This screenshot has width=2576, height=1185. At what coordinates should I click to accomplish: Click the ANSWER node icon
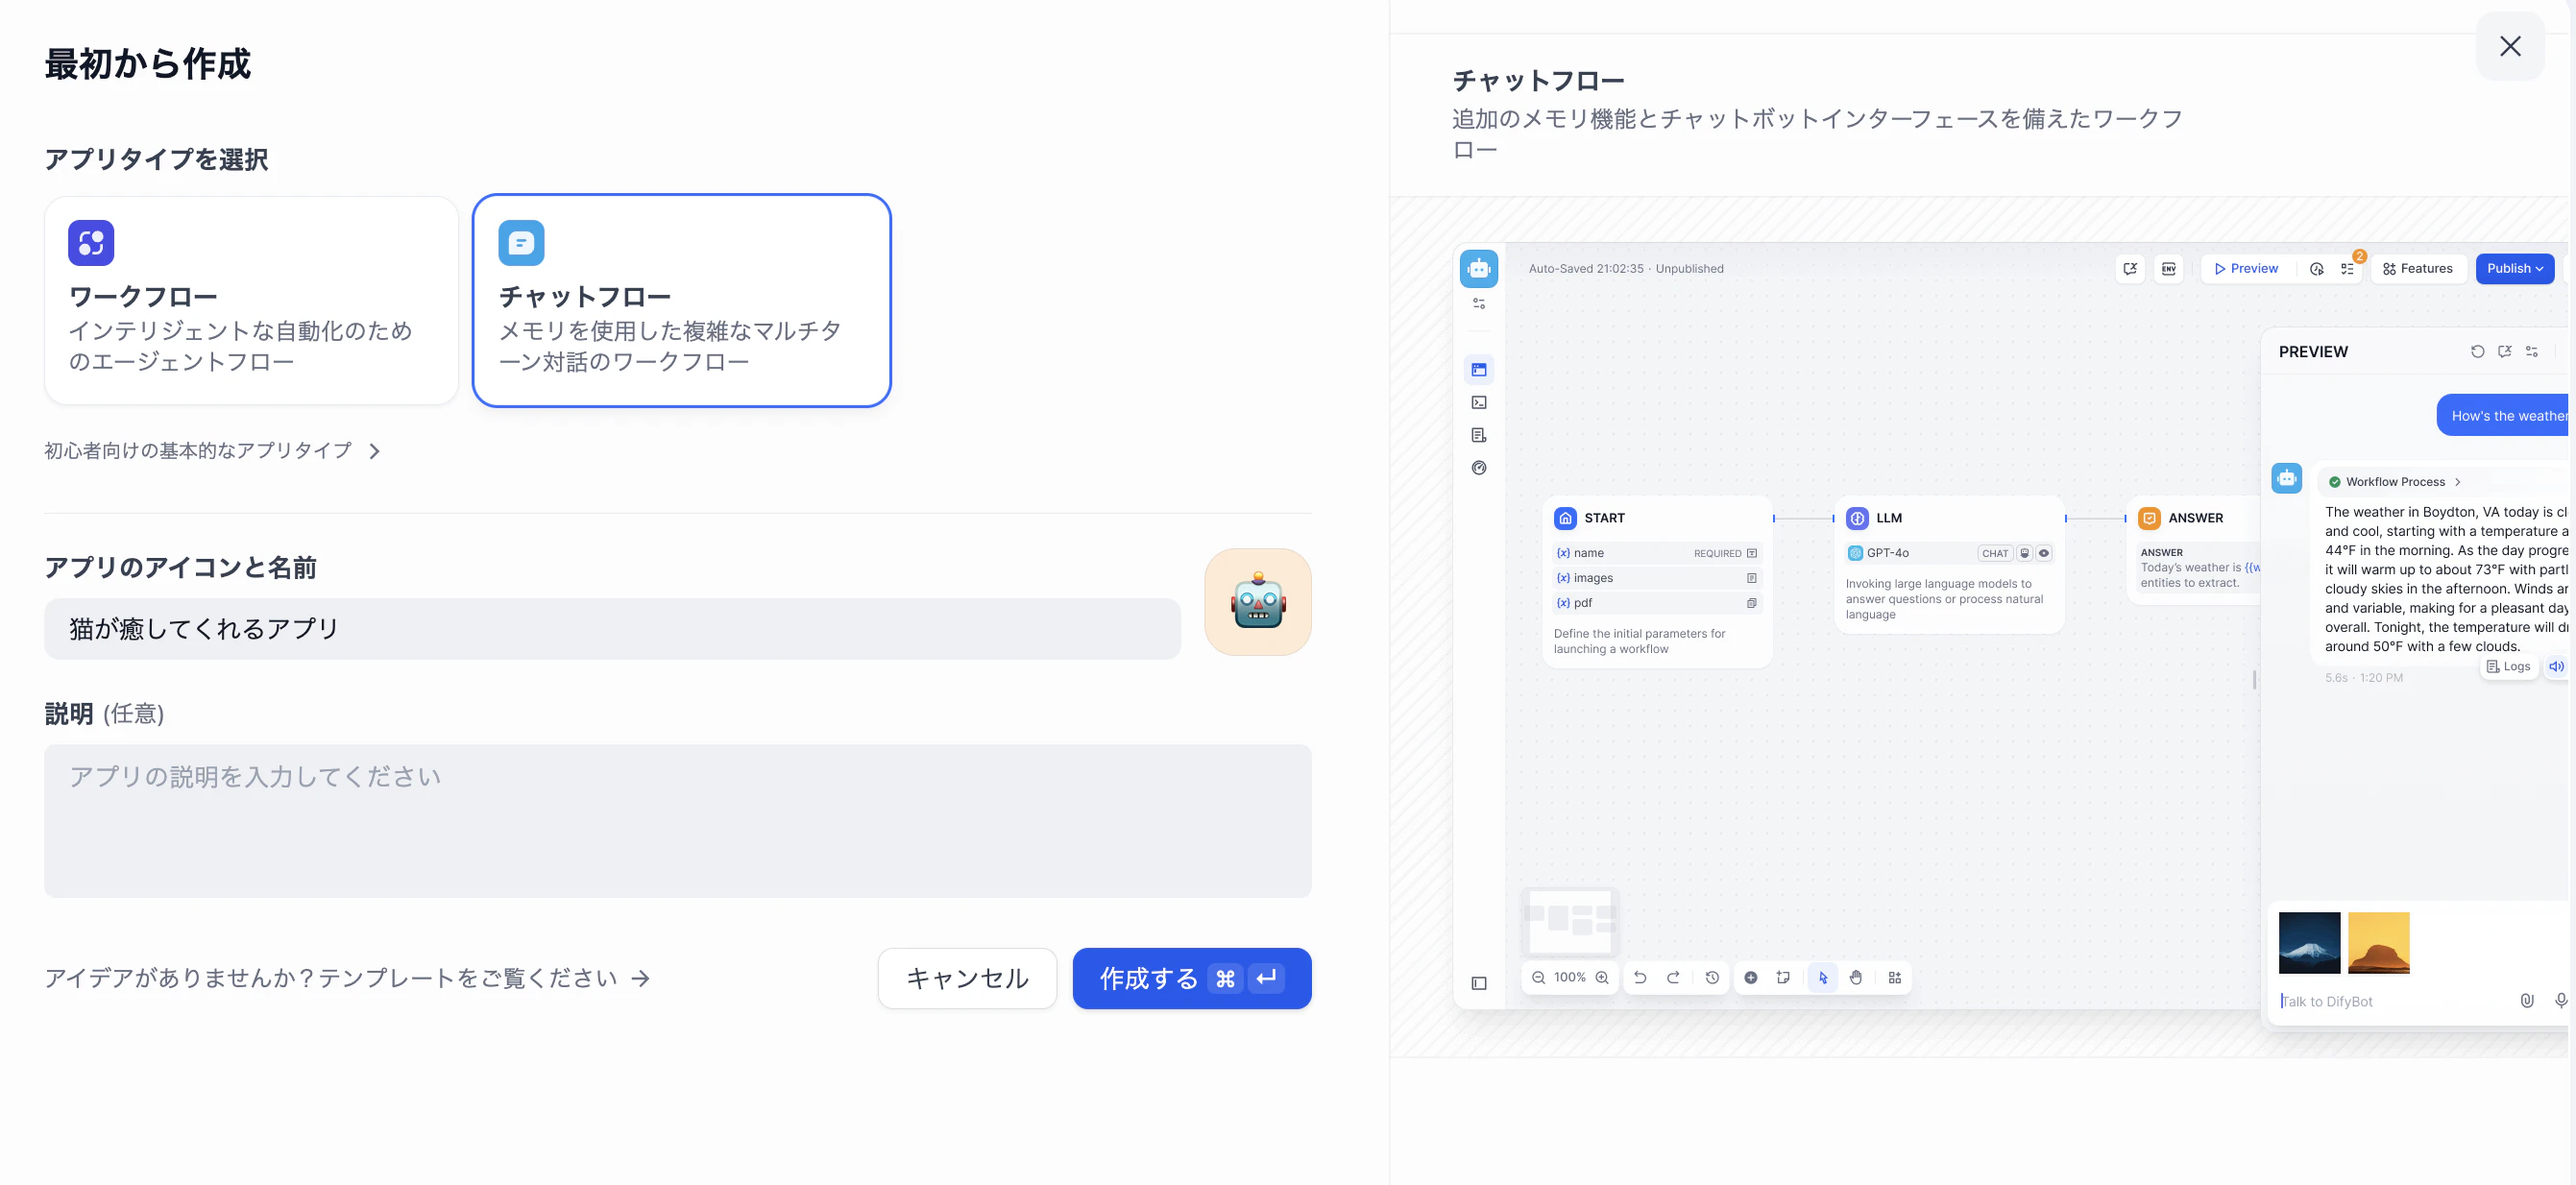point(2149,518)
